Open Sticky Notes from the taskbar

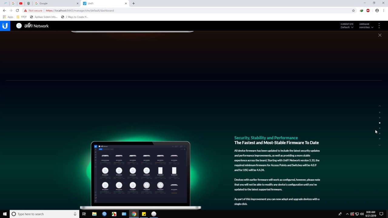pos(144,214)
